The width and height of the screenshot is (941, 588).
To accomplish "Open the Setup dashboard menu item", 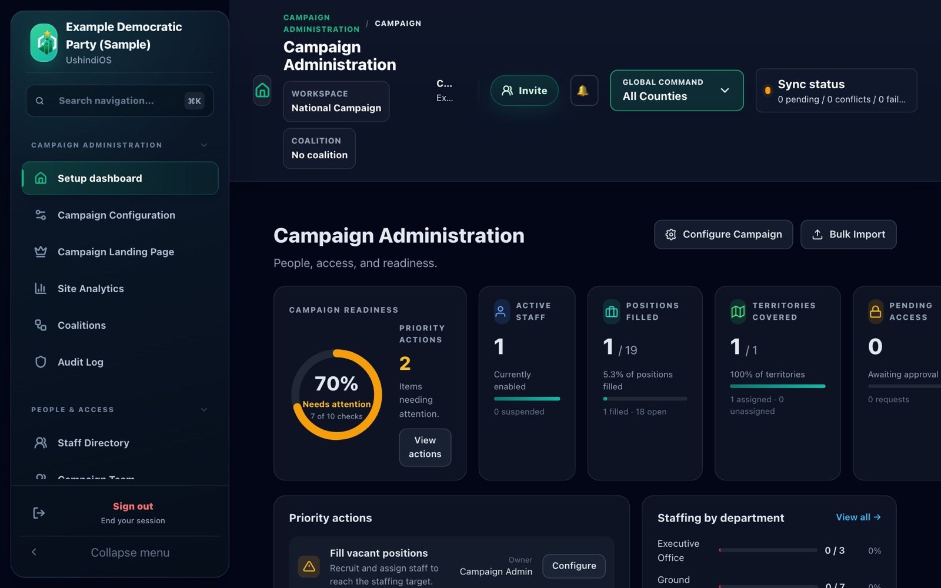I will (120, 178).
